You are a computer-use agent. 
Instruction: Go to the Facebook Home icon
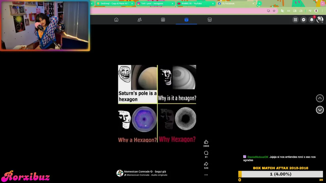tap(116, 20)
